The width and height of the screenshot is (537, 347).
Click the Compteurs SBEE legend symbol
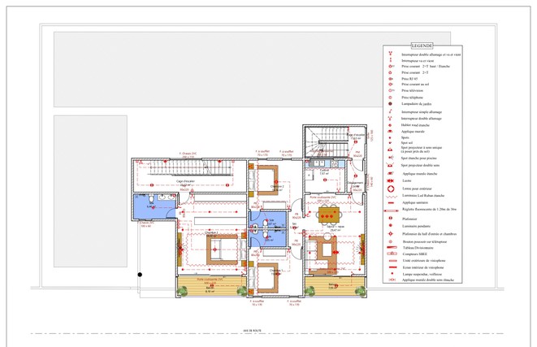(x=392, y=254)
